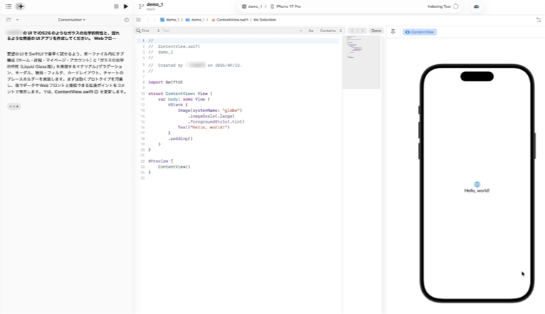Click the Run (play) button
The image size is (545, 314).
[126, 6]
